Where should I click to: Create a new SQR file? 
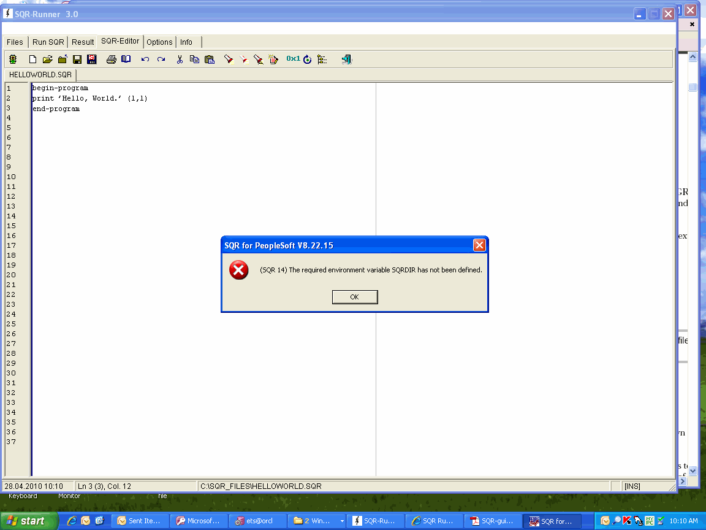click(32, 59)
